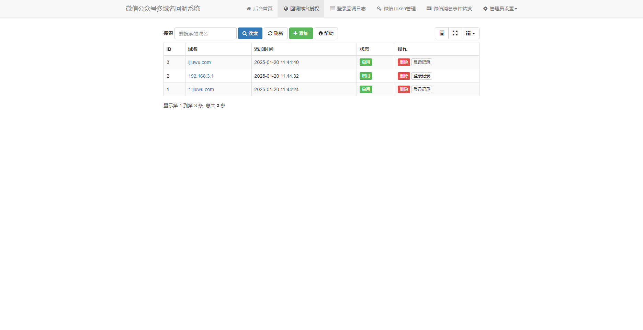
Task: Click the 状态 column header
Action: click(376, 49)
